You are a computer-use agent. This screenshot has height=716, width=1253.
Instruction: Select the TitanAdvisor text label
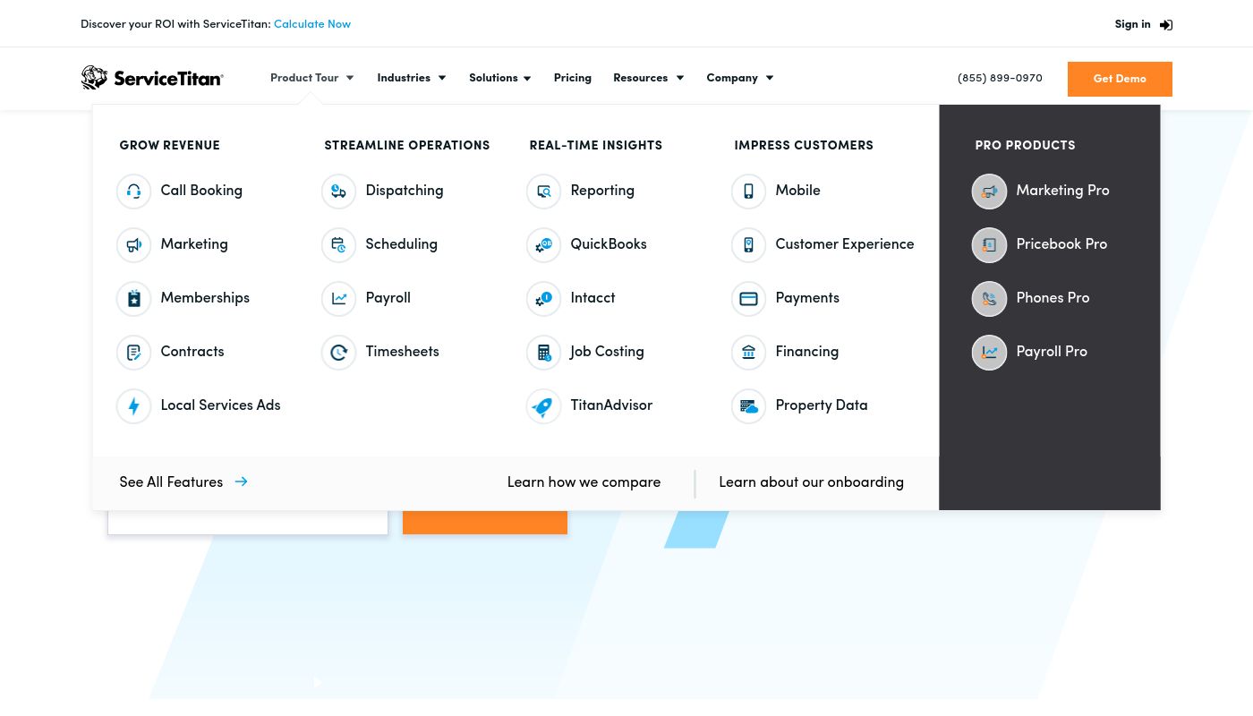611,405
